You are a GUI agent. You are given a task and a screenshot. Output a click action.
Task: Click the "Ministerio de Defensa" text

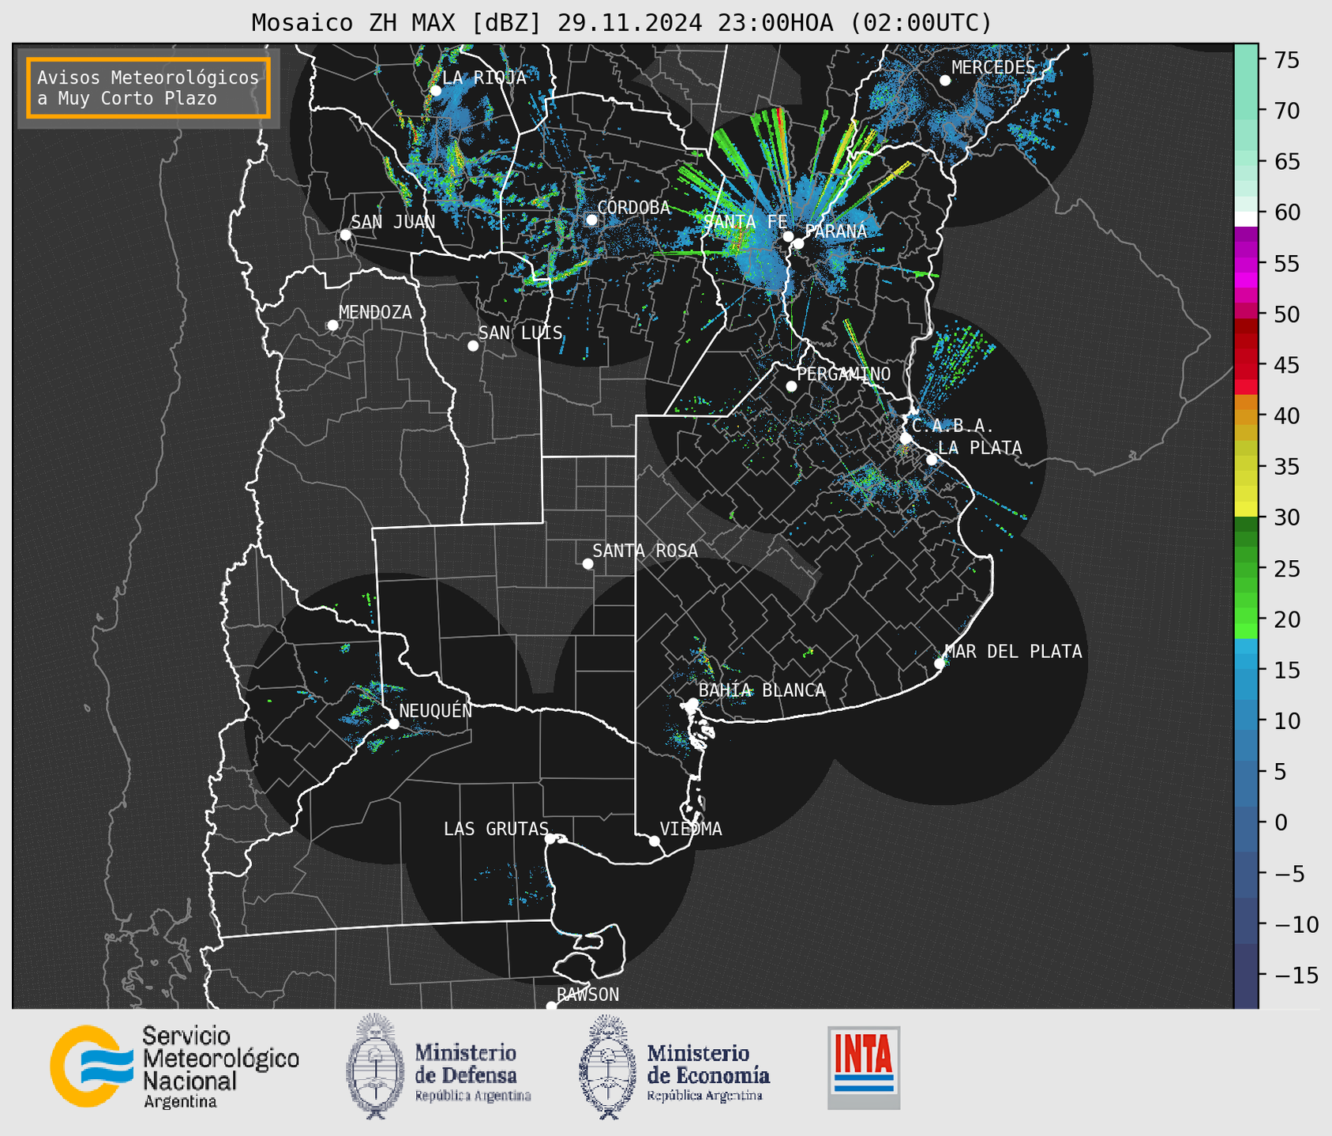[x=466, y=1063]
